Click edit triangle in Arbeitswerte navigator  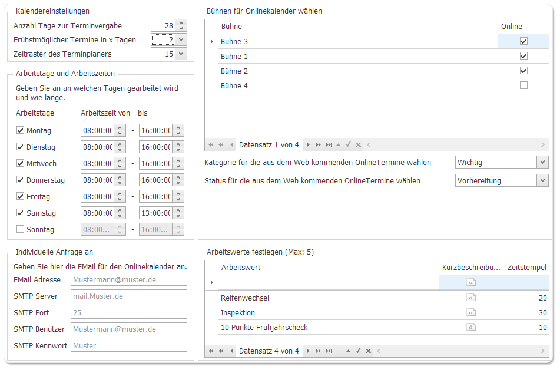coord(348,351)
